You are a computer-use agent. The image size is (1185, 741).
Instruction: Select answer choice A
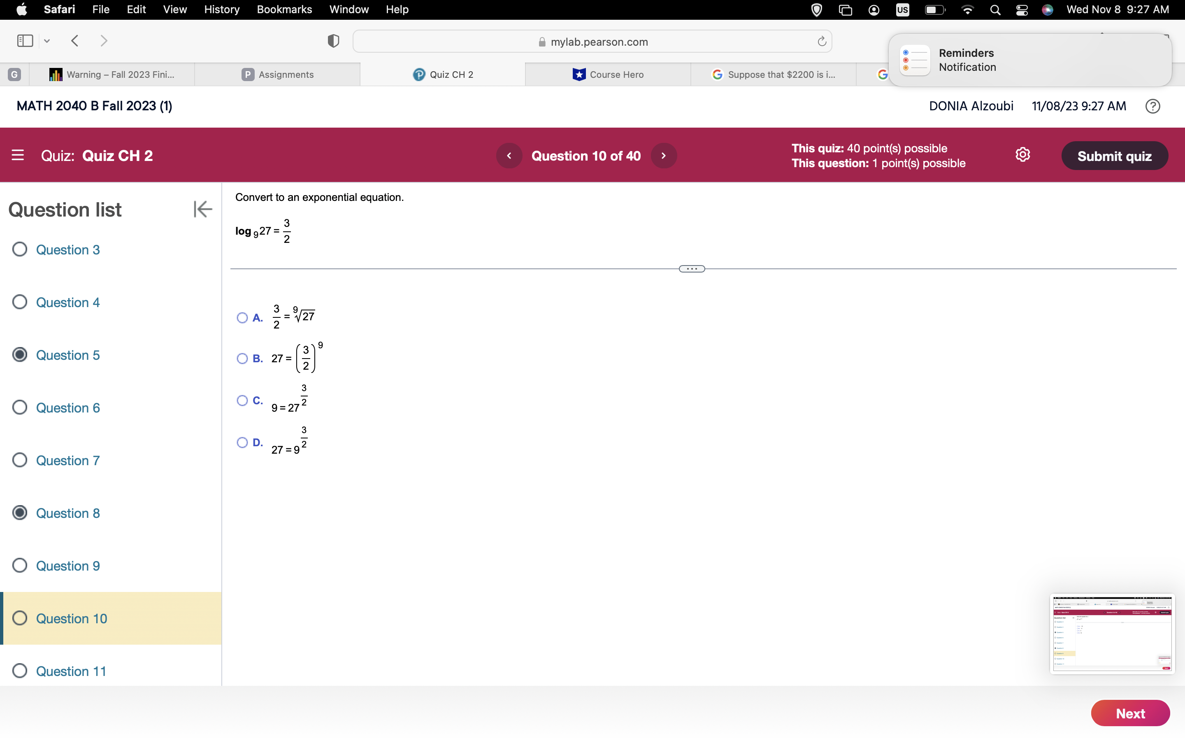[242, 317]
